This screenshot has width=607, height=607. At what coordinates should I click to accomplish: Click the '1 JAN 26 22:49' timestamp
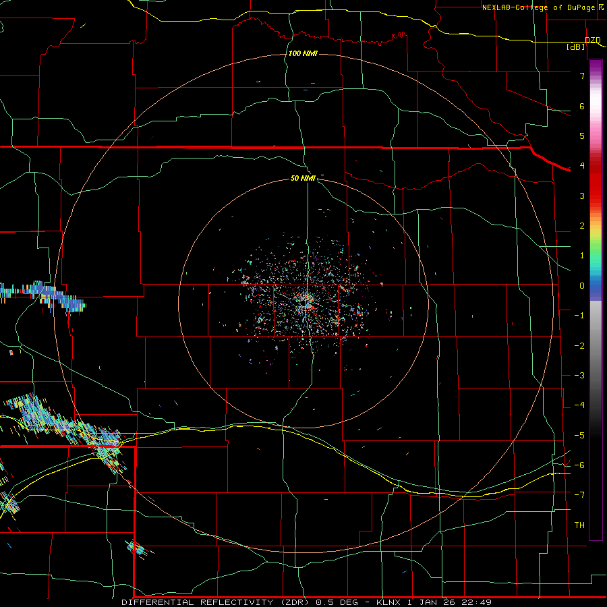(x=449, y=602)
